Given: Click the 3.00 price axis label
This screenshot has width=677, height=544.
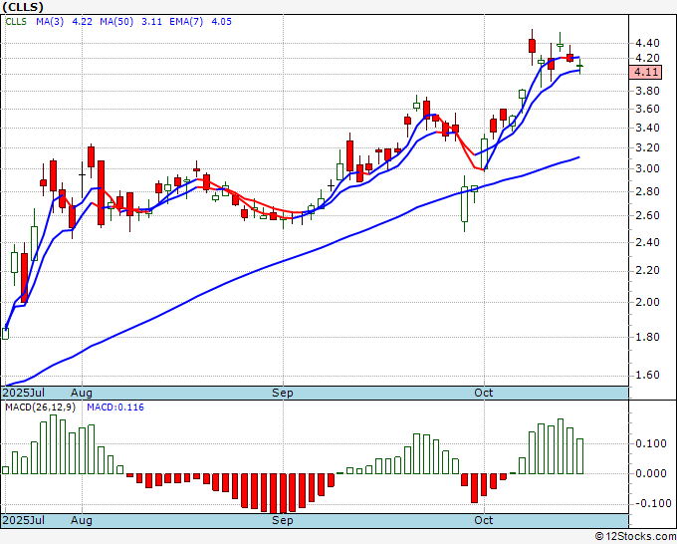Looking at the screenshot, I should pyautogui.click(x=647, y=169).
